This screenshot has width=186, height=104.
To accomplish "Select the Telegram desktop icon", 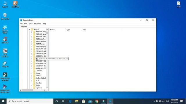I will click(5, 64).
